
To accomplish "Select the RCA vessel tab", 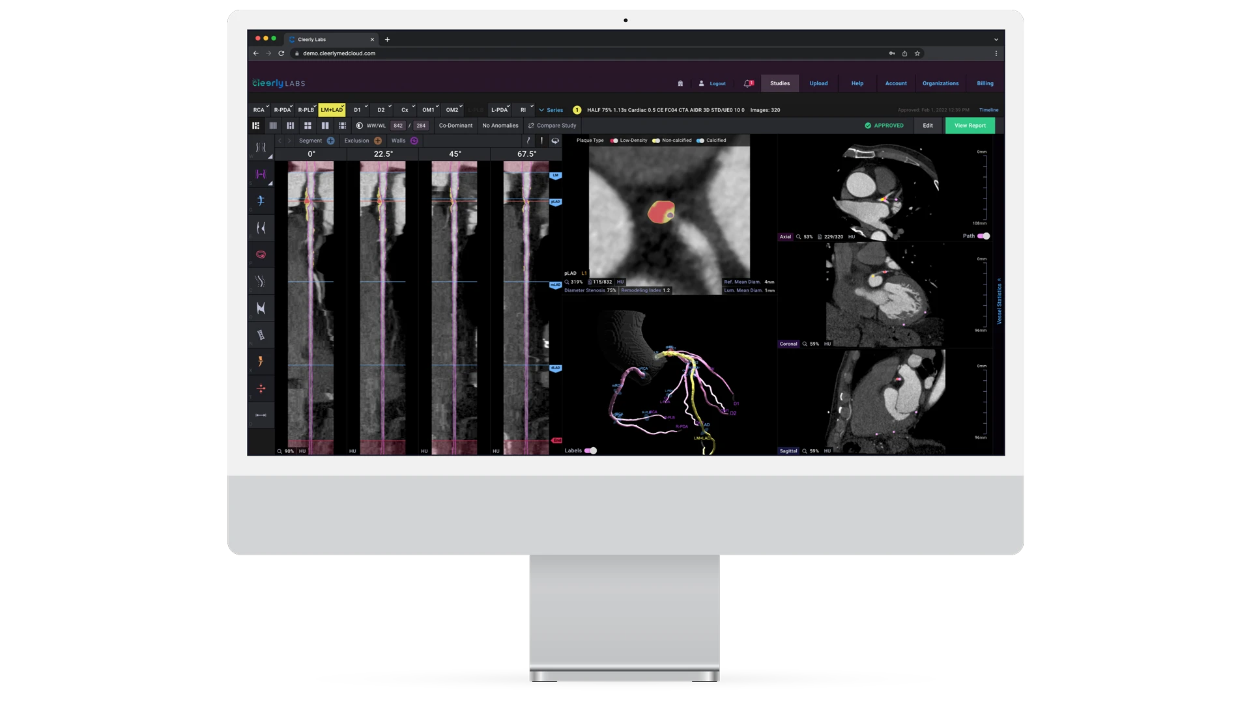I will [259, 110].
